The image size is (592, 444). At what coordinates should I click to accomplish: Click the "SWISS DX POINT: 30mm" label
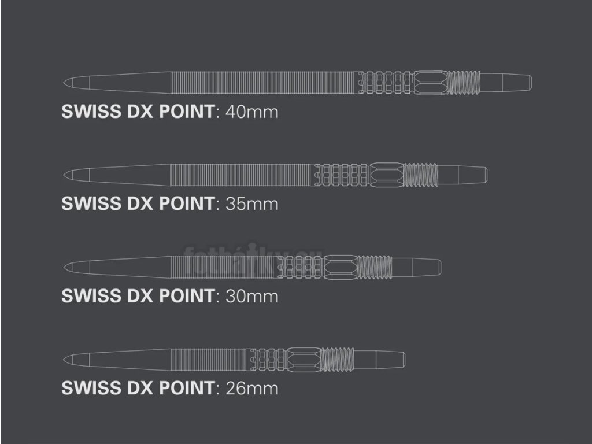[169, 296]
